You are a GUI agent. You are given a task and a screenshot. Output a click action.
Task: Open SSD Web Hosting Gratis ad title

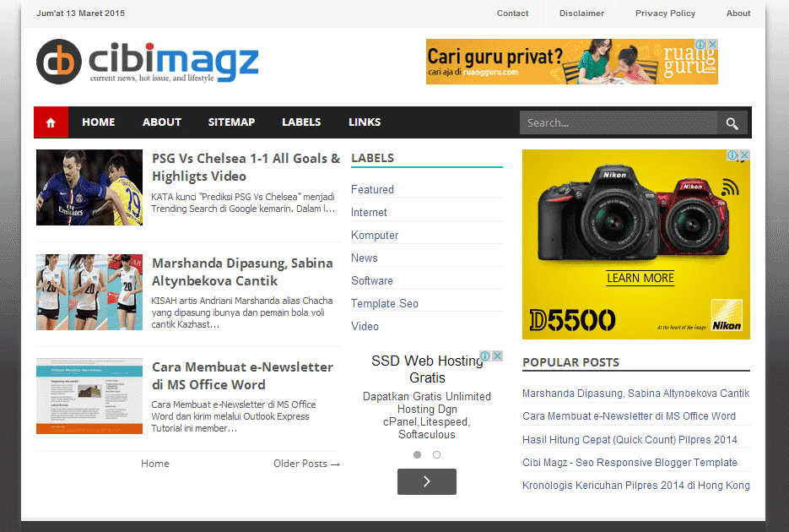click(x=427, y=369)
